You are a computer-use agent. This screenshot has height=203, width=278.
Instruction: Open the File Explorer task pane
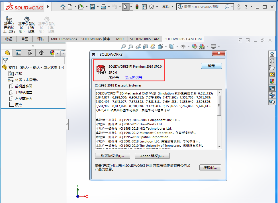tap(272, 68)
